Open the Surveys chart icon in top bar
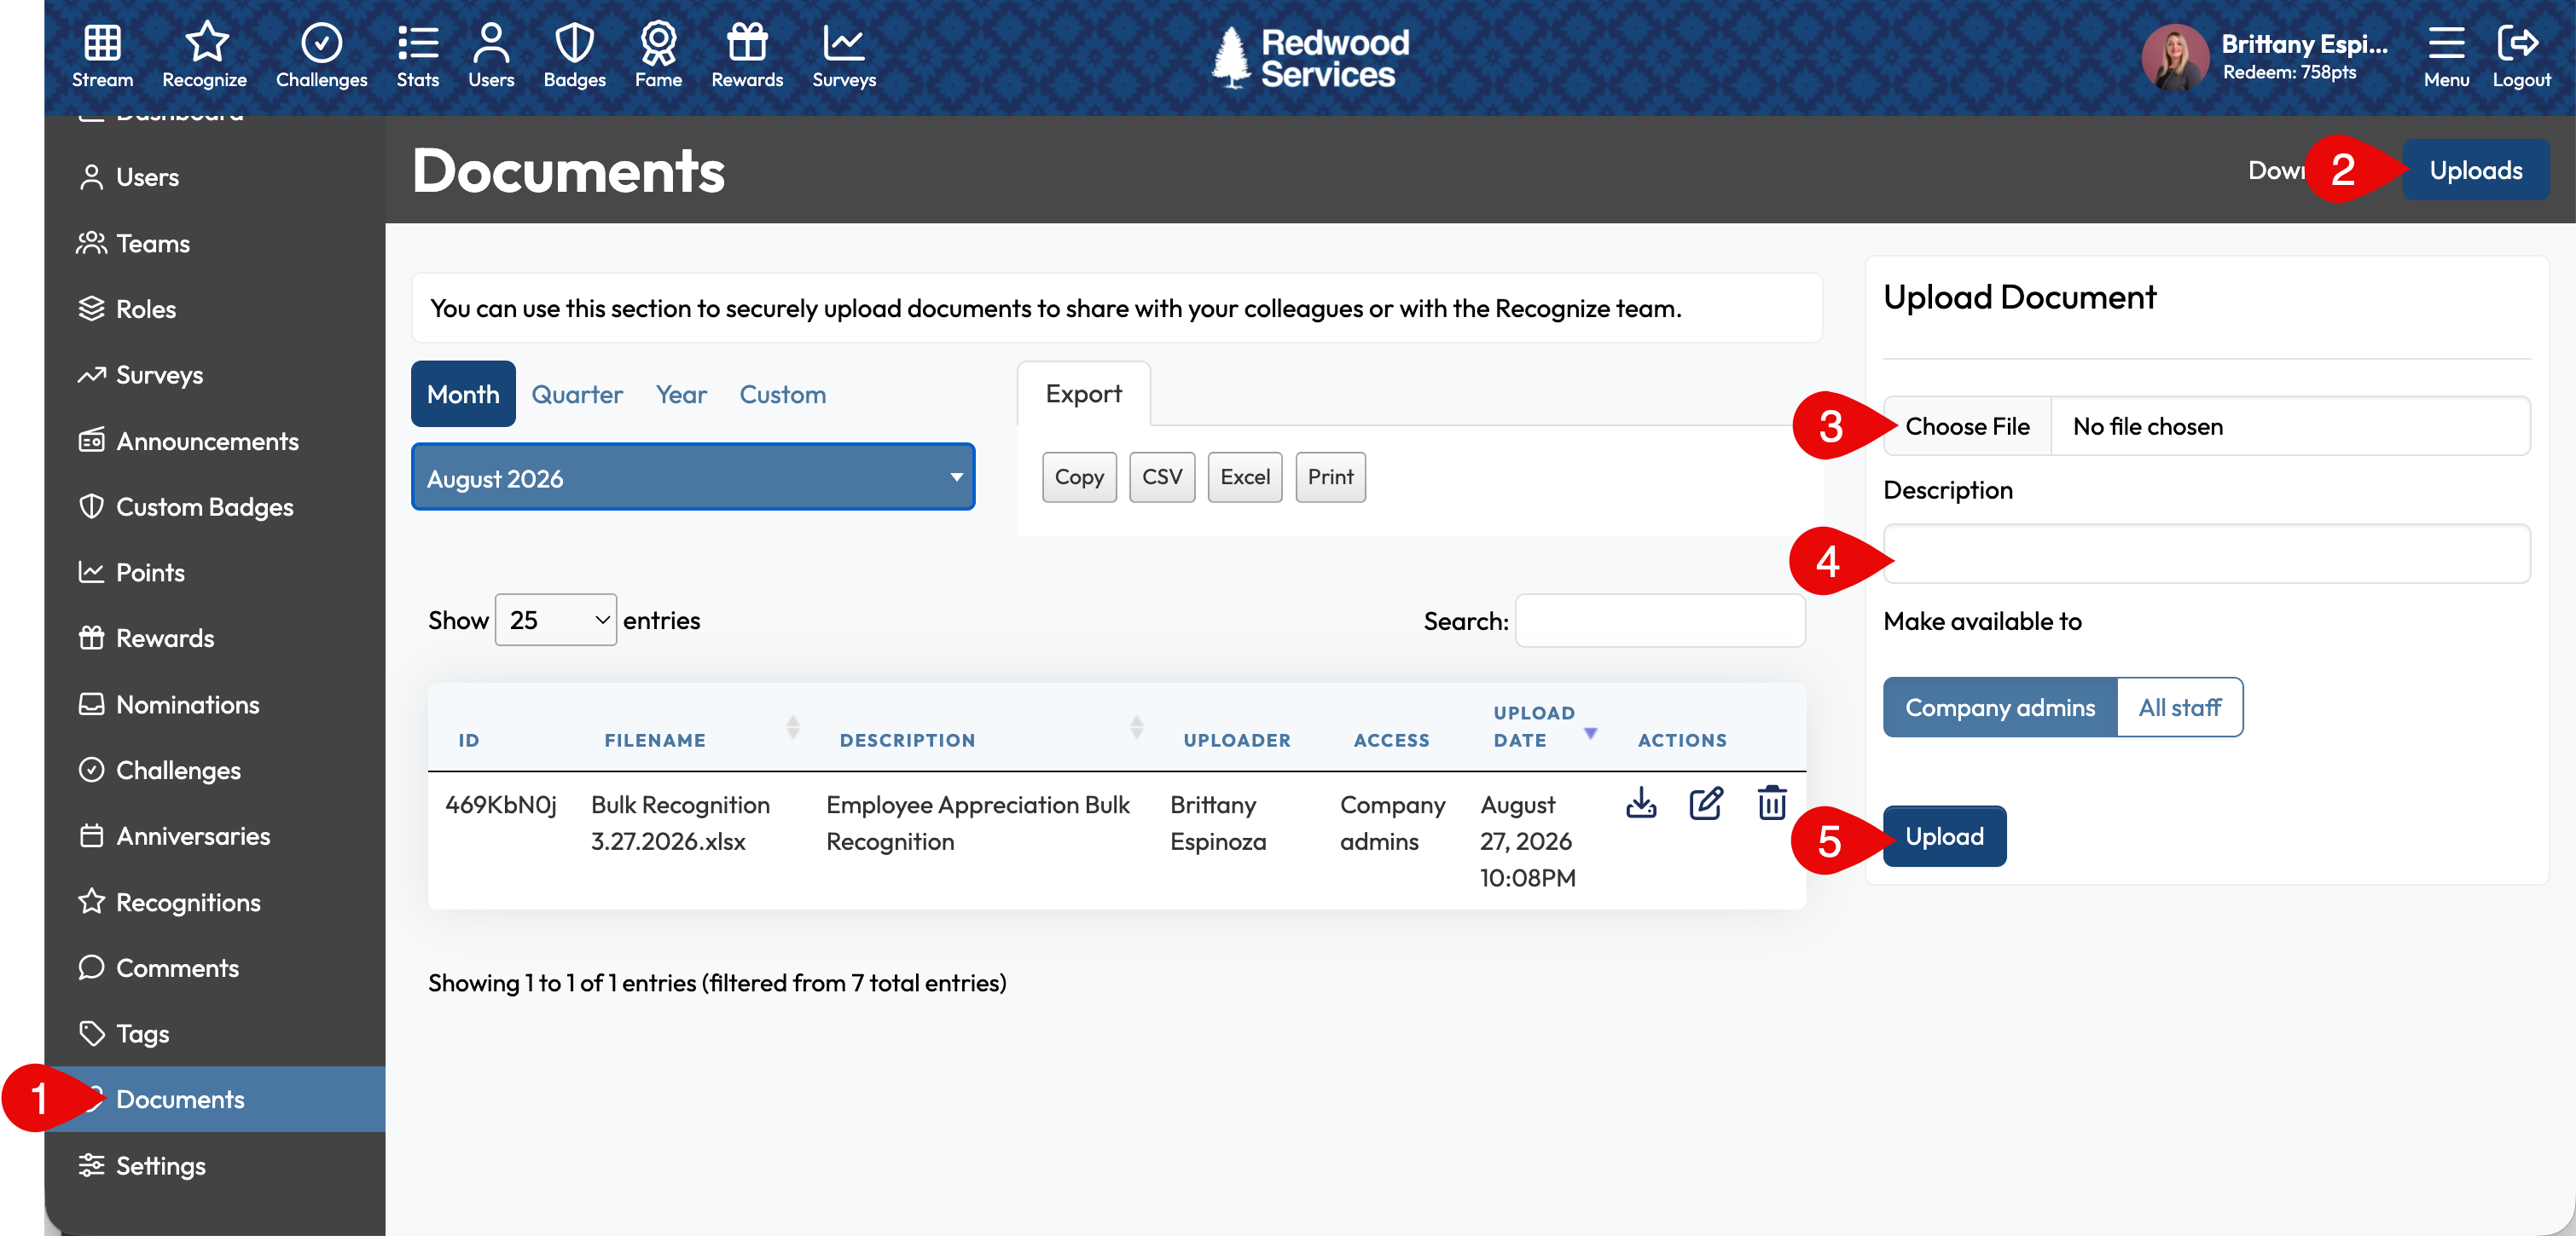2576x1236 pixels. 843,43
